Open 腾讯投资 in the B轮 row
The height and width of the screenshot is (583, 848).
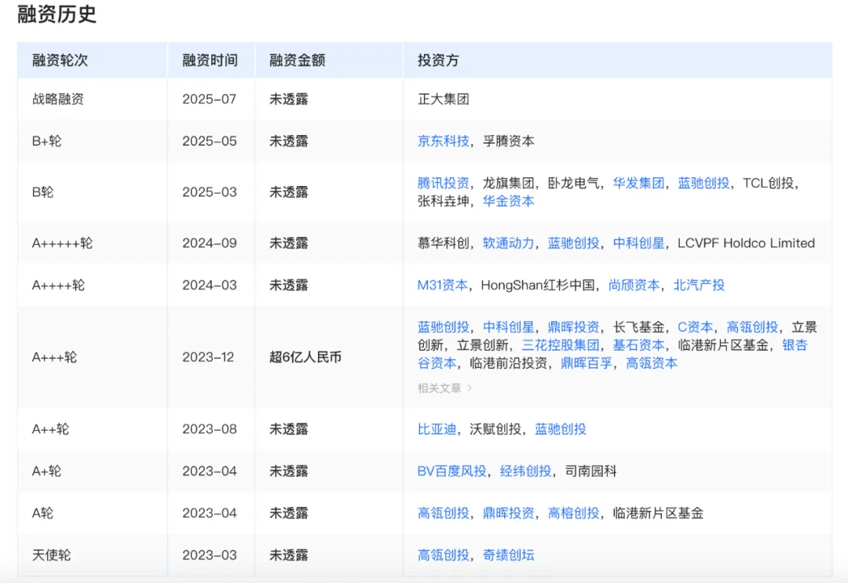click(443, 183)
